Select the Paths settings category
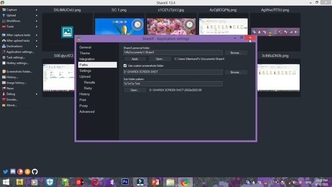 pos(98,65)
